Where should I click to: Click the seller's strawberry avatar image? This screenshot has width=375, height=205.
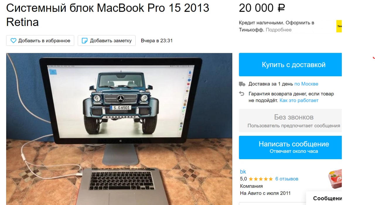point(334,180)
